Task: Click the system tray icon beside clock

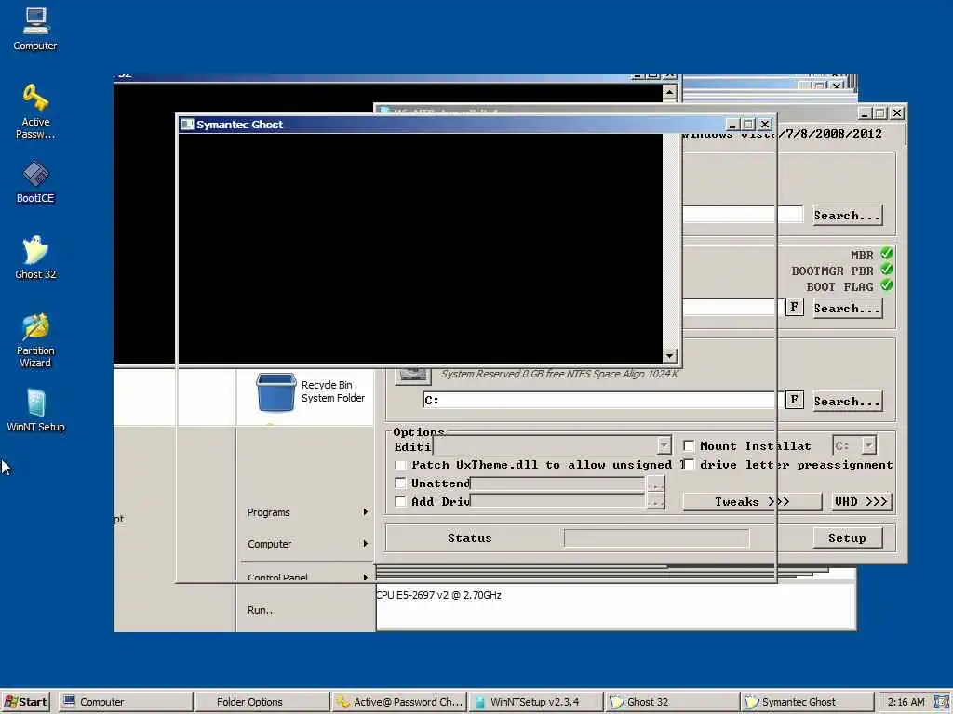Action: tap(941, 701)
